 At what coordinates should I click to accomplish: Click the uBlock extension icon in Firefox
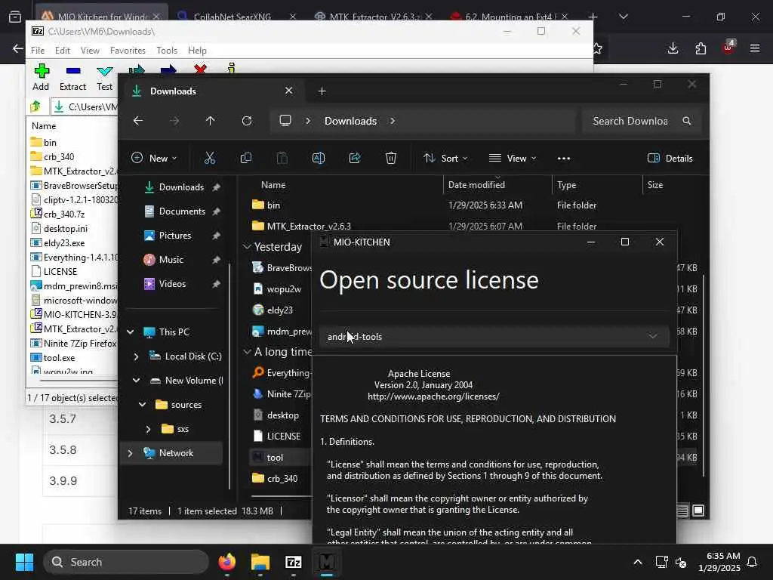tap(728, 48)
